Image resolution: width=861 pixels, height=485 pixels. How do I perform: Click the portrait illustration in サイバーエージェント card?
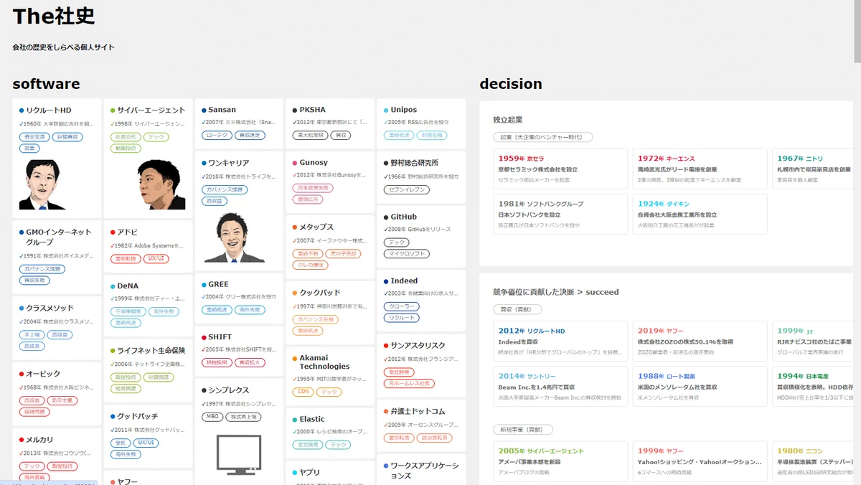click(x=162, y=184)
